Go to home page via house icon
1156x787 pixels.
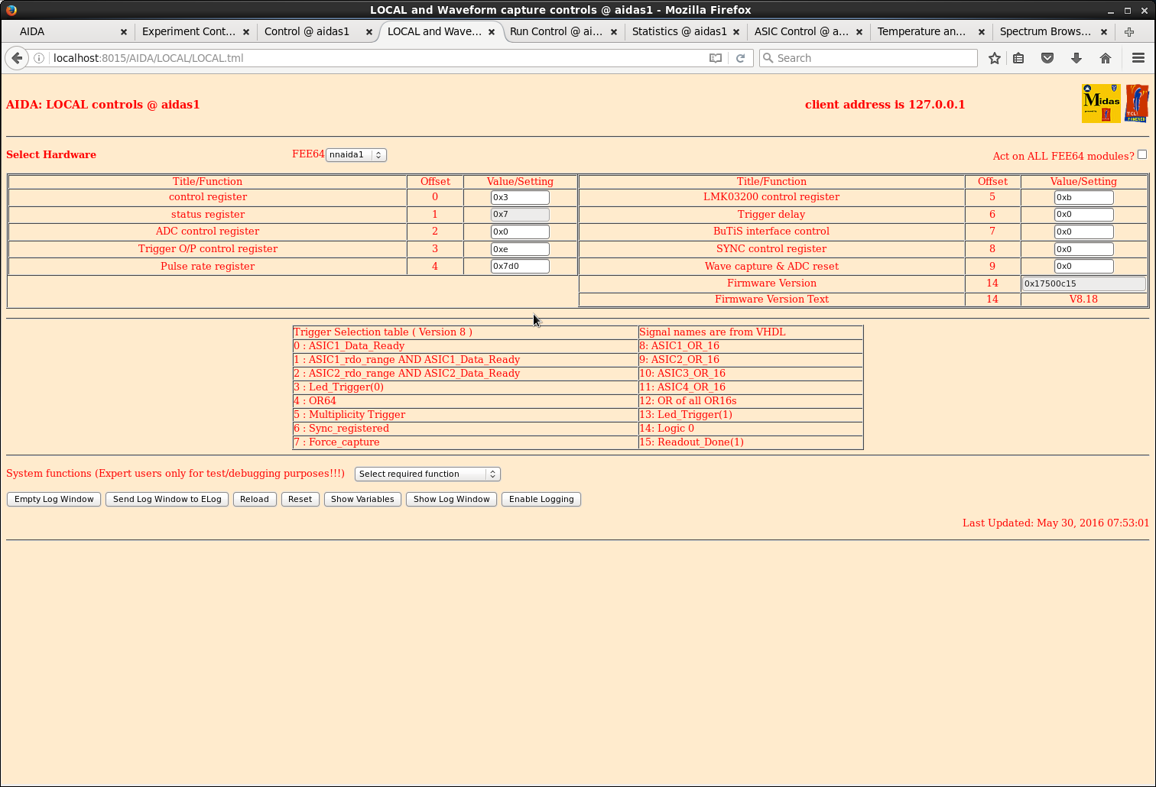point(1106,58)
